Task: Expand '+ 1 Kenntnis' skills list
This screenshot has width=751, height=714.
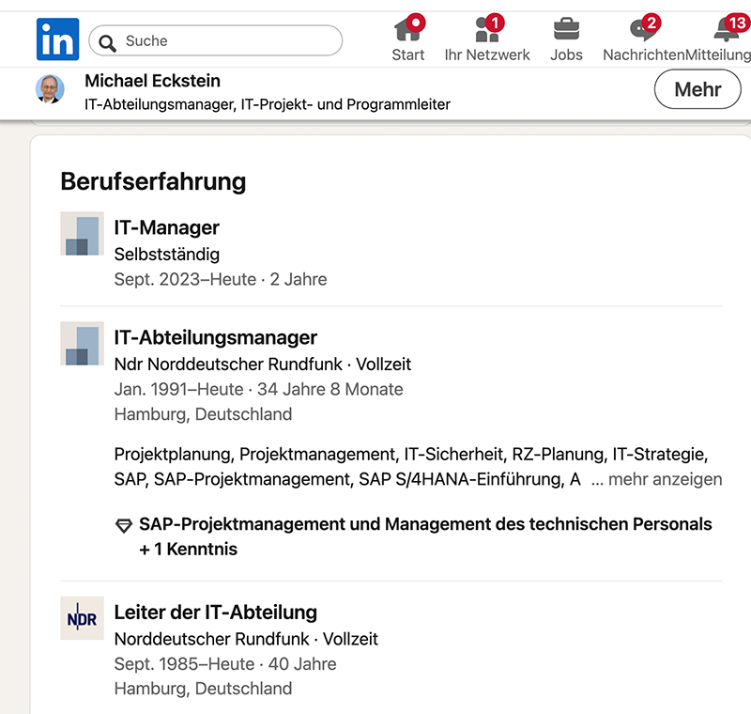Action: [189, 550]
